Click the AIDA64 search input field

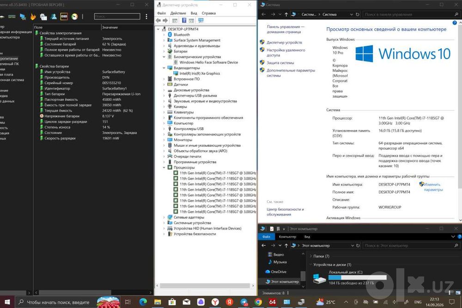(117, 17)
